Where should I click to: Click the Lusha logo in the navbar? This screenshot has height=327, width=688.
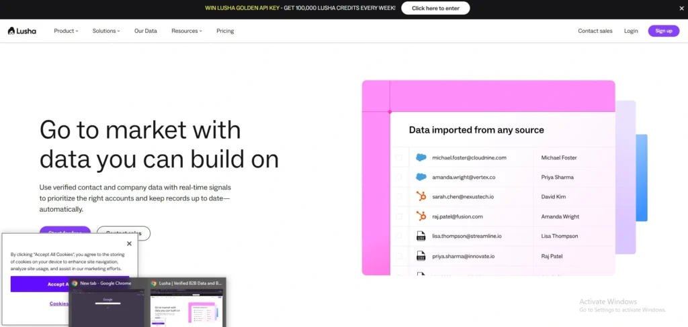click(x=22, y=31)
